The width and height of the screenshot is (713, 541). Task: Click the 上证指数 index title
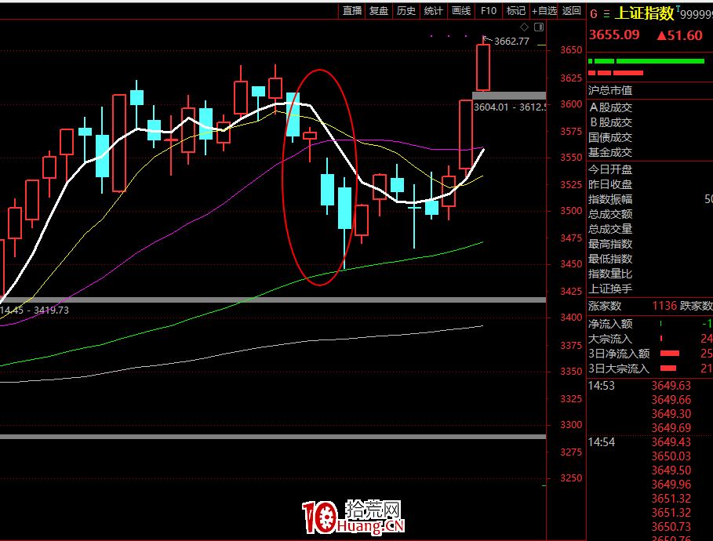coord(644,13)
